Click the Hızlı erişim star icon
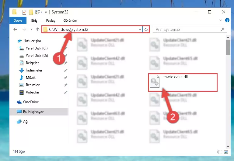234x161 pixels. (19, 41)
